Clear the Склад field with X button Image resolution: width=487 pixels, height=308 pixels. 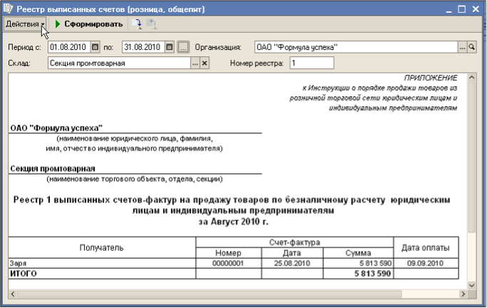click(x=204, y=63)
